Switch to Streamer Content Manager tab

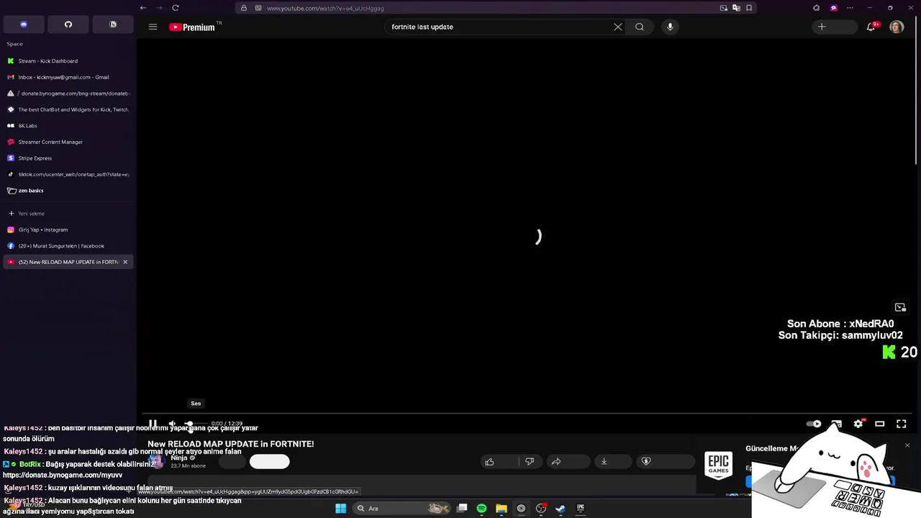coord(68,142)
